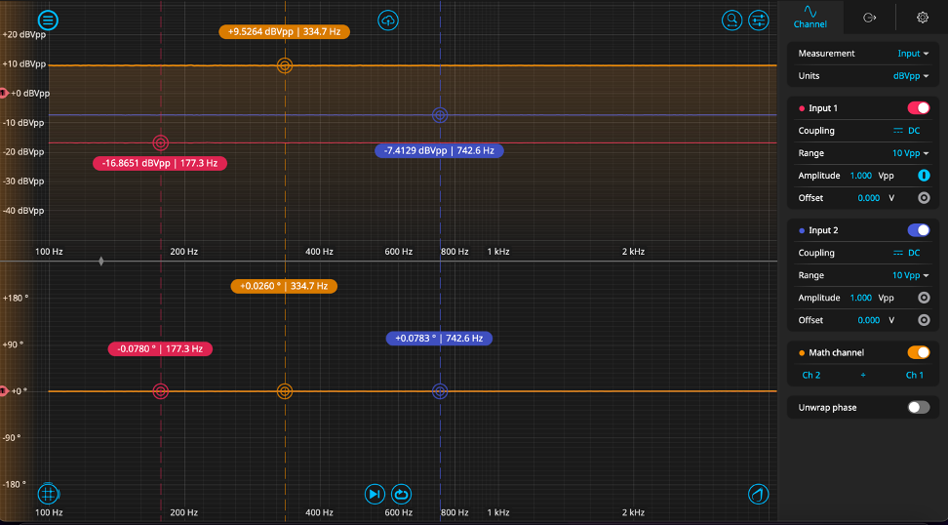Click the +9.5264 dBVpp cursor label
Screen dimensions: 948x525
click(x=284, y=32)
